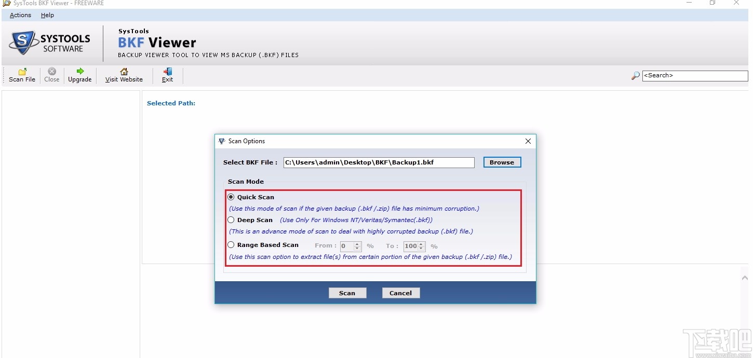Click the Windows NT/Veritas/Symantec note
Image resolution: width=753 pixels, height=358 pixels.
(x=356, y=220)
